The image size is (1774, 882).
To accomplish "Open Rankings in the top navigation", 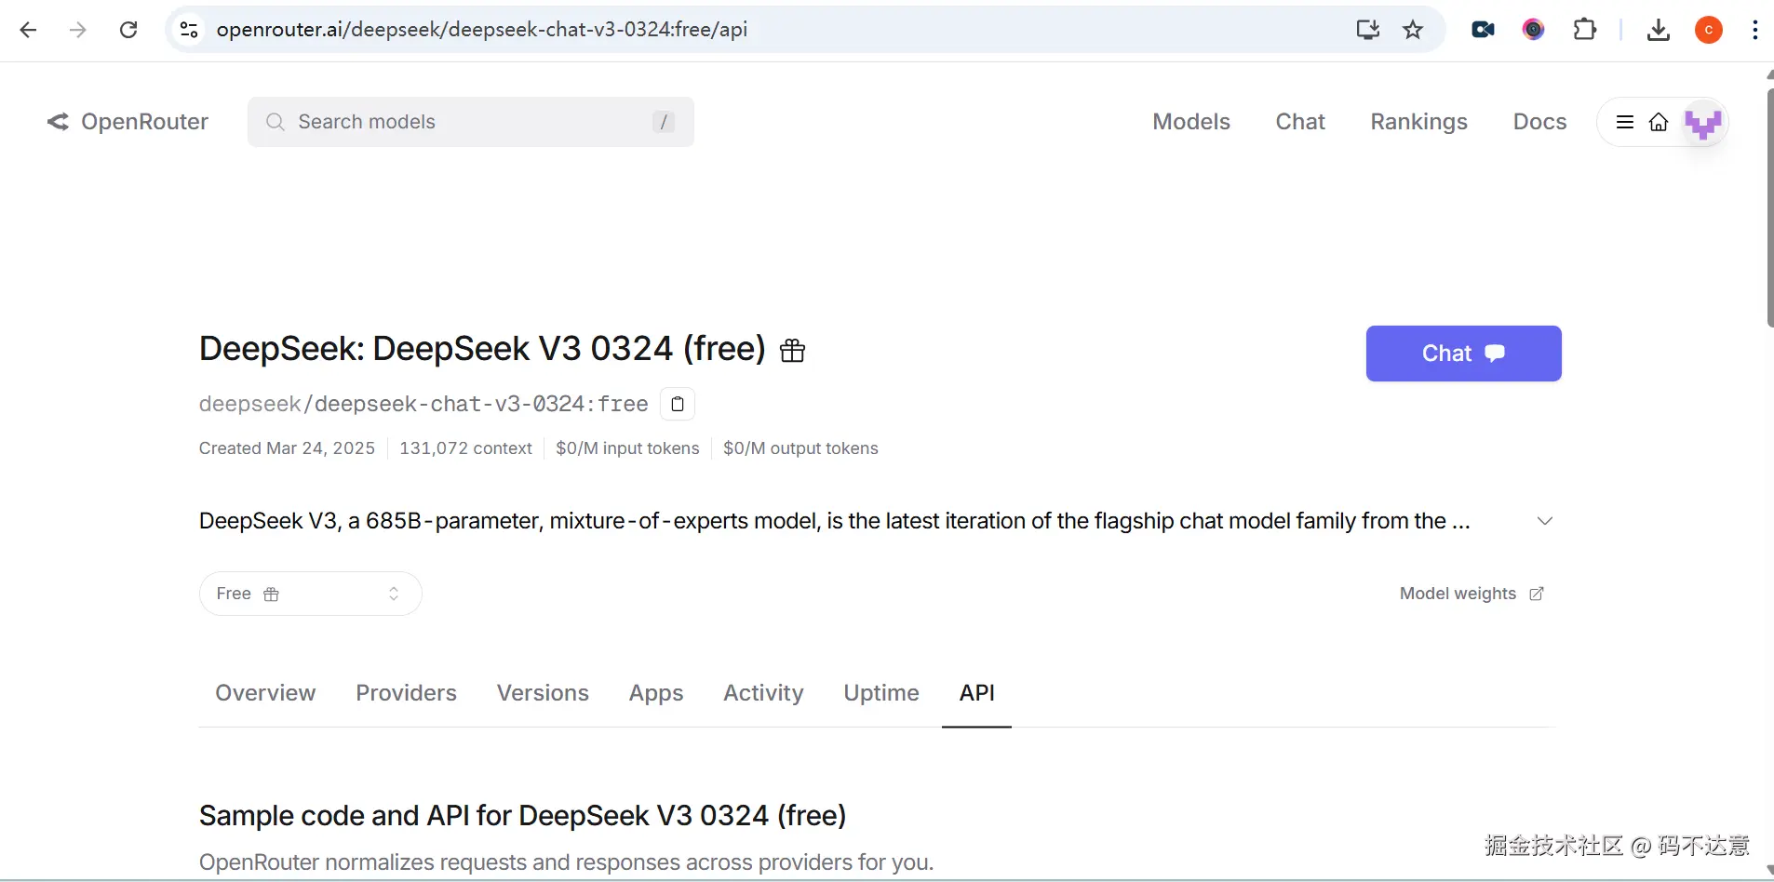I will tap(1418, 122).
